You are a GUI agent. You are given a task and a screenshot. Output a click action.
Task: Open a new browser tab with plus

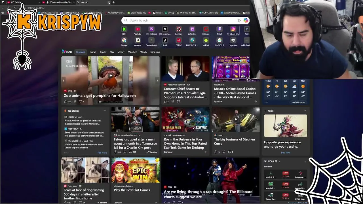click(x=113, y=2)
